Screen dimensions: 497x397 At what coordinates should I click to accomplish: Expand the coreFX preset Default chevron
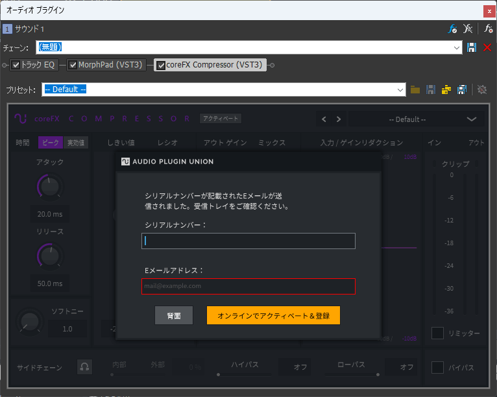pos(471,119)
